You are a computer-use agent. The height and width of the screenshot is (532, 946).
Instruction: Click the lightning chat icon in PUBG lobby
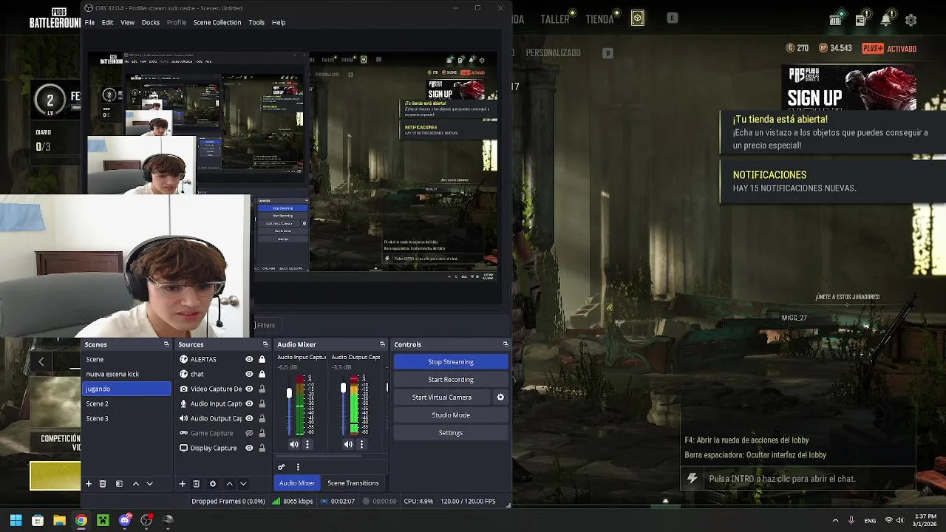click(x=693, y=479)
